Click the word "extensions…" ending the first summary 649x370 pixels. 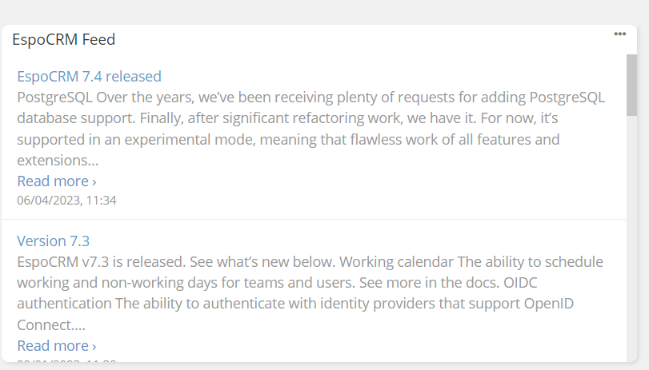(58, 160)
